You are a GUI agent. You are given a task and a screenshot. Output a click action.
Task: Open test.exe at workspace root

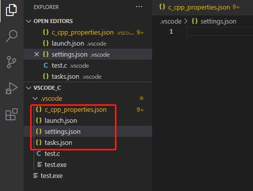88,175
